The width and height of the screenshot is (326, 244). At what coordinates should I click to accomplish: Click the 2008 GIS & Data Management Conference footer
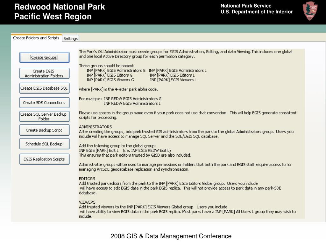[171, 236]
